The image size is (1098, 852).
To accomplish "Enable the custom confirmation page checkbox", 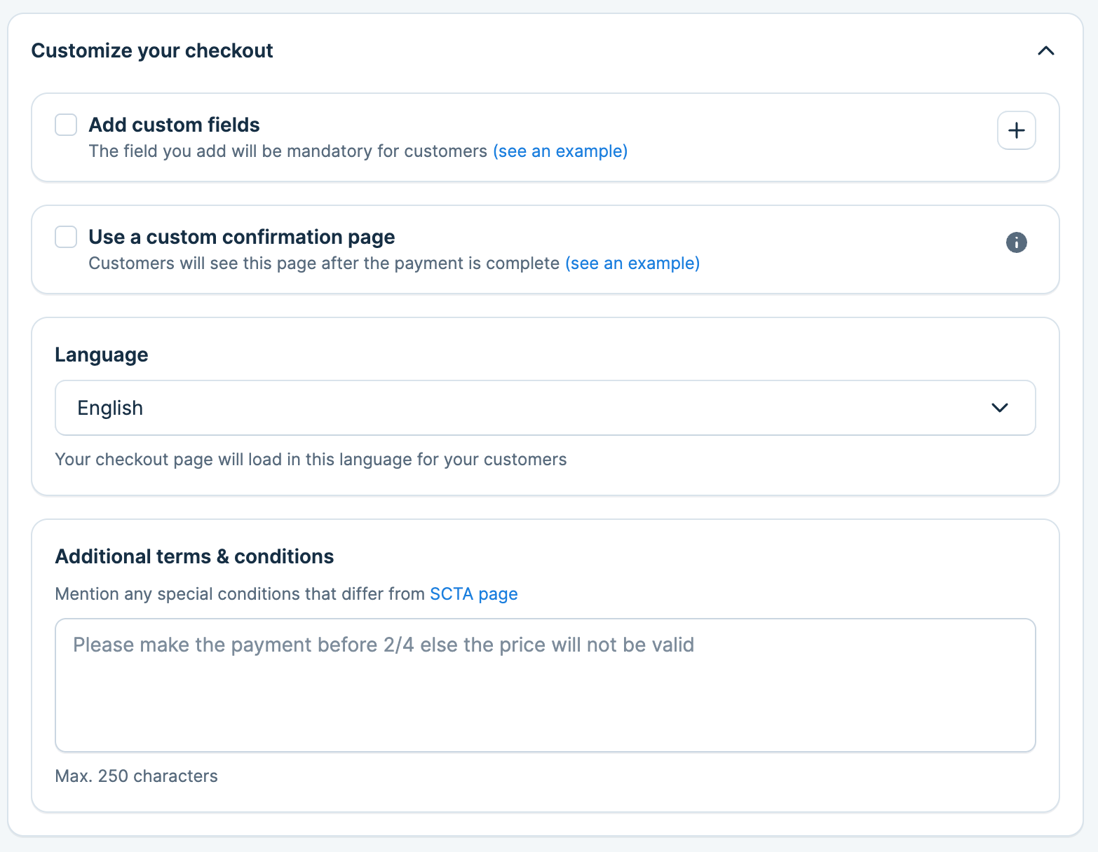I will [66, 237].
